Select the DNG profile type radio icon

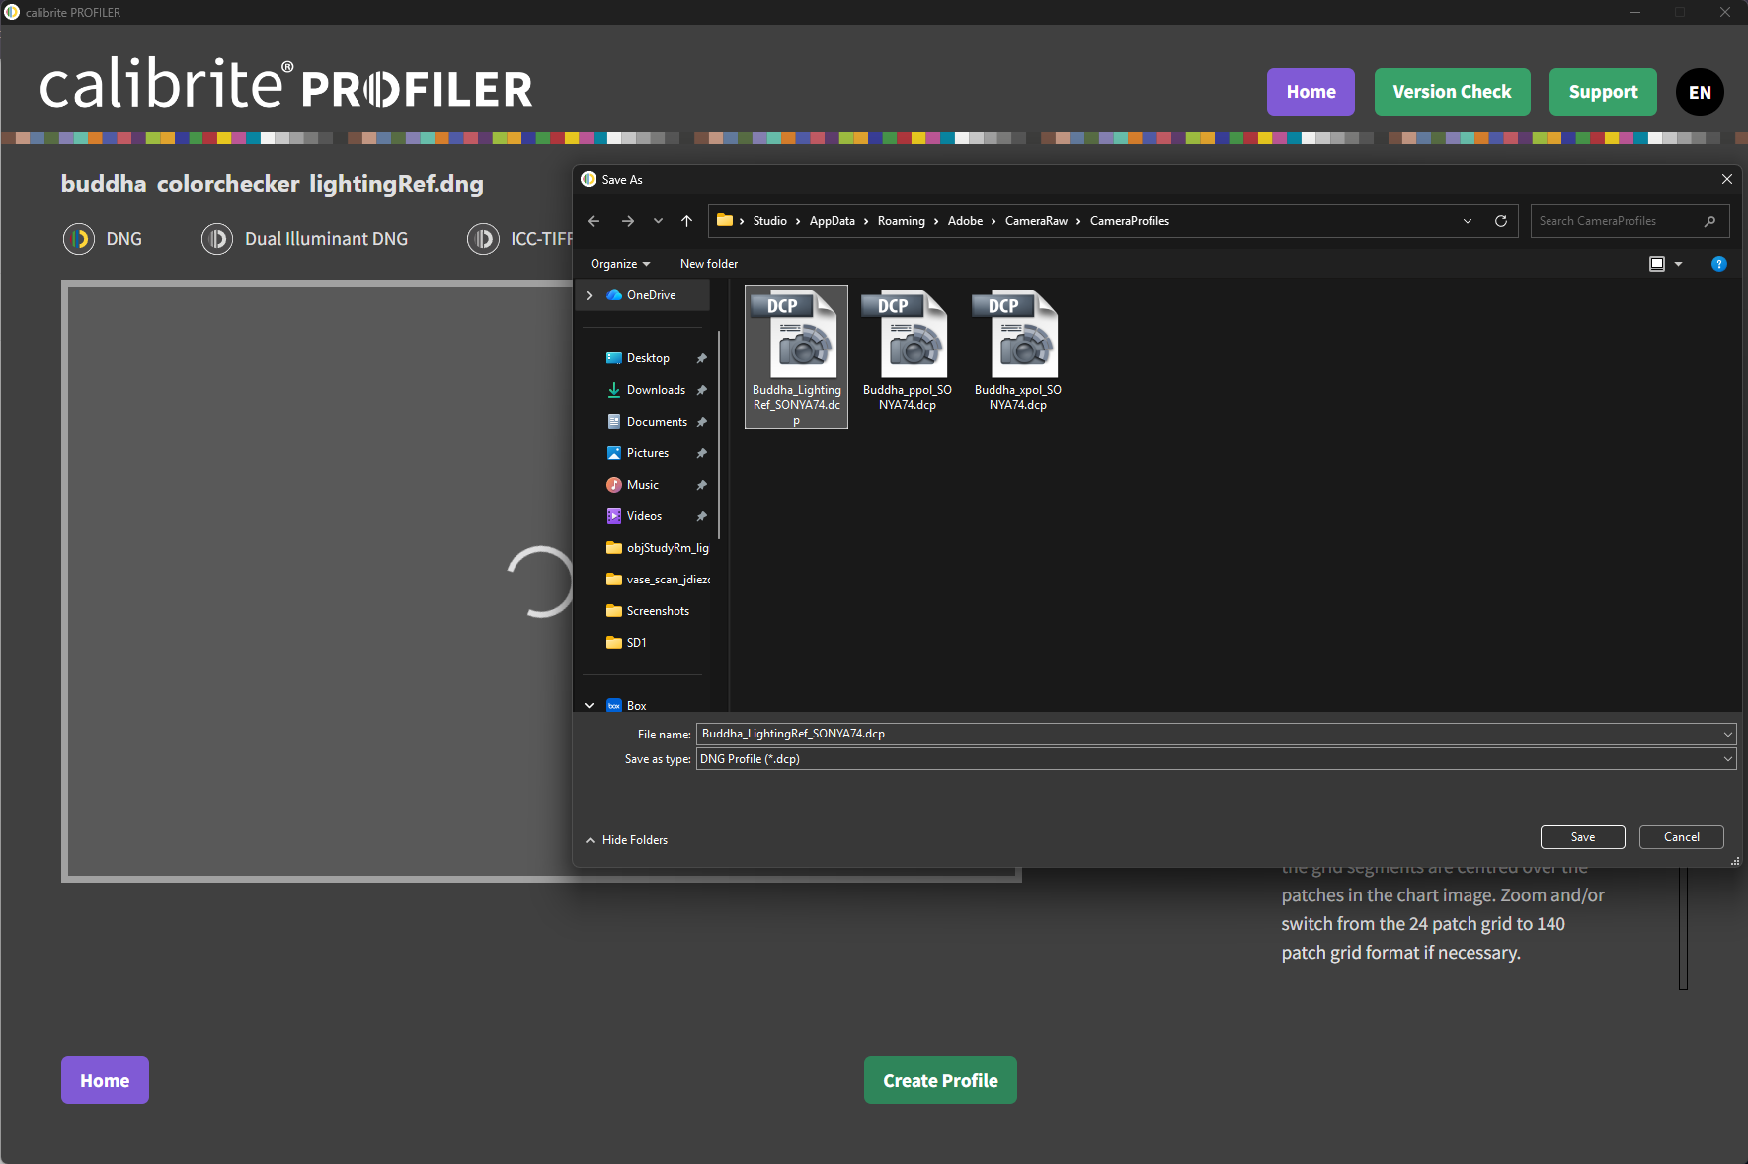click(79, 239)
